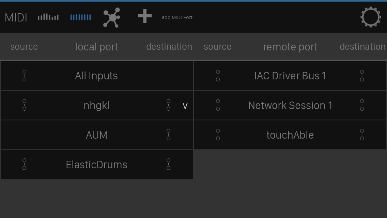Toggle Network Session 1 source connector
The image size is (387, 218).
point(218,105)
